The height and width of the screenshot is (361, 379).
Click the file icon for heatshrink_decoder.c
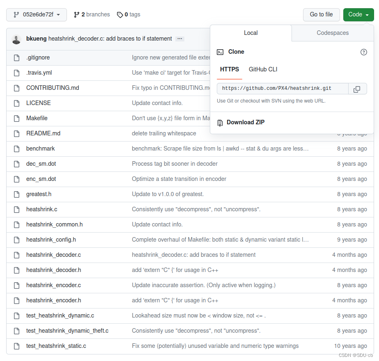tap(17, 255)
